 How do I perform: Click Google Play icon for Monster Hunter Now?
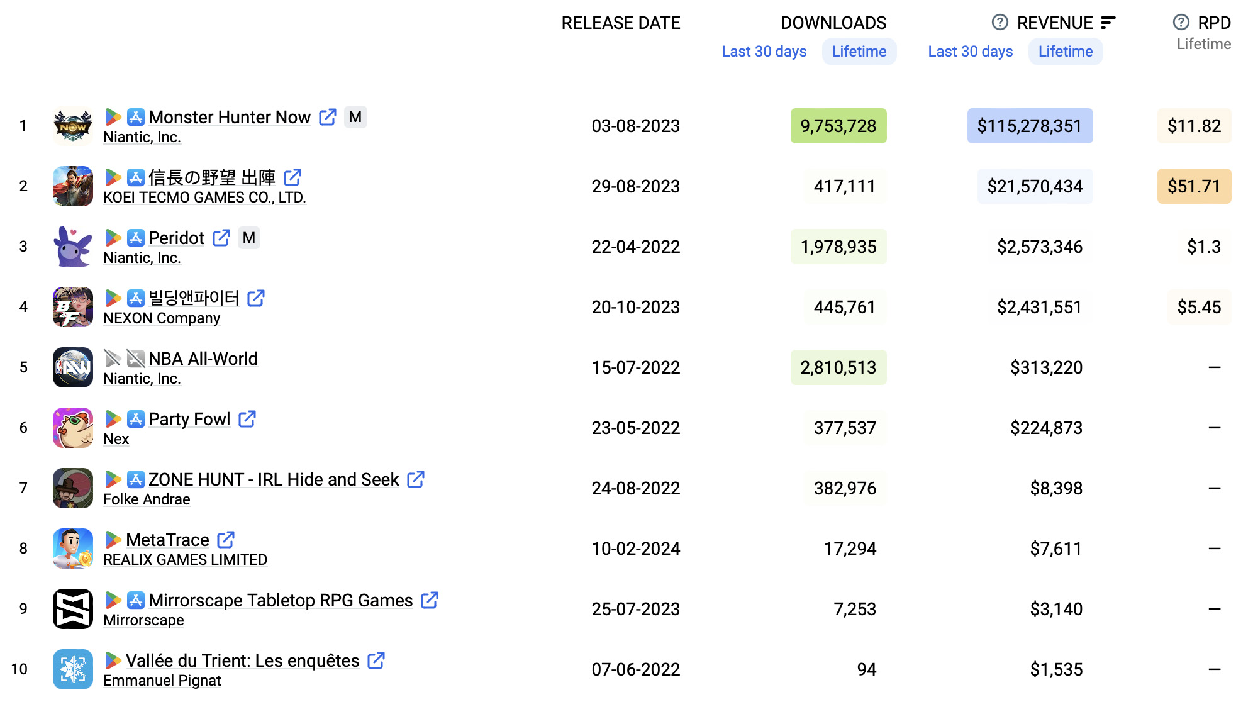tap(113, 117)
